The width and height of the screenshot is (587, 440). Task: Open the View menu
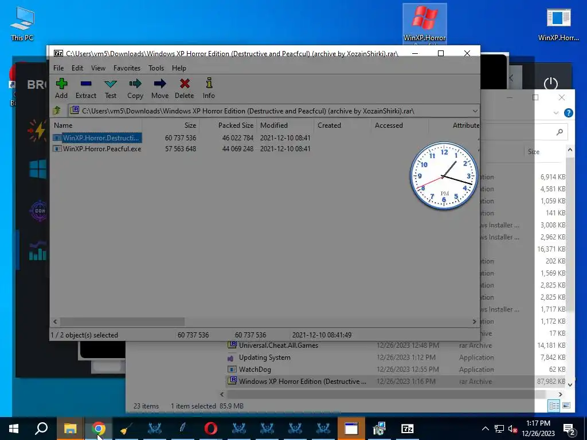pyautogui.click(x=98, y=68)
